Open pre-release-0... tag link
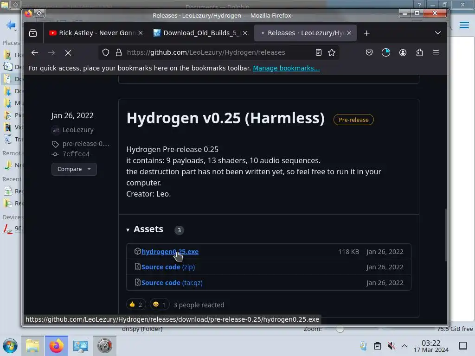The height and width of the screenshot is (356, 475). click(86, 144)
